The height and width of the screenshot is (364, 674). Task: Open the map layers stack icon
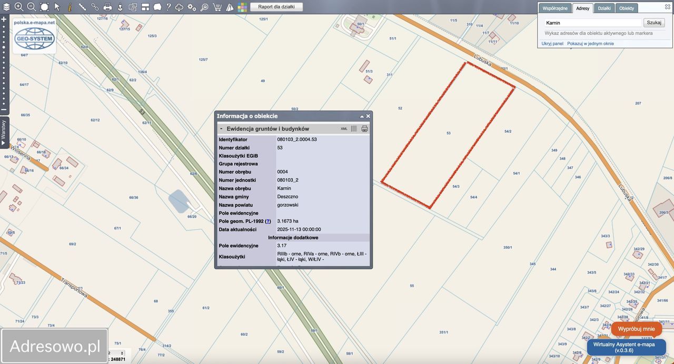click(x=6, y=7)
